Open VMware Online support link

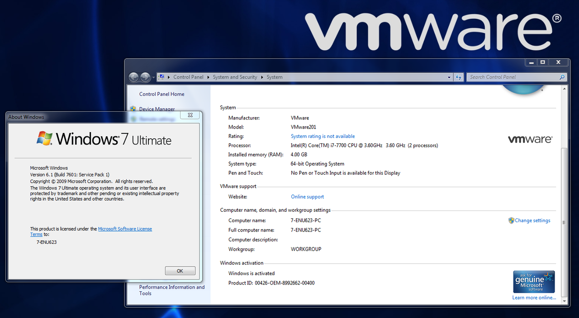pos(307,197)
